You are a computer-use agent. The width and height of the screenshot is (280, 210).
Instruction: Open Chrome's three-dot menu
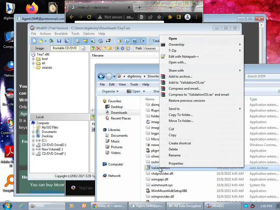coord(196,17)
